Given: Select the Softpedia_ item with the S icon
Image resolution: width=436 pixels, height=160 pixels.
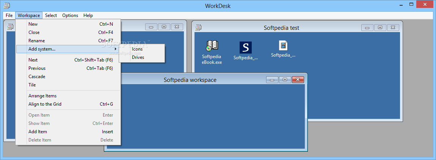Looking at the screenshot, I should click(246, 51).
